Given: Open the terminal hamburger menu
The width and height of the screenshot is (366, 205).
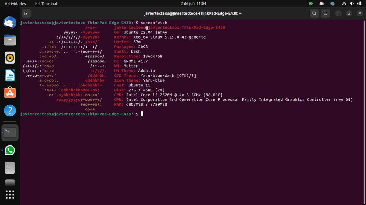Looking at the screenshot, I should coord(326,13).
